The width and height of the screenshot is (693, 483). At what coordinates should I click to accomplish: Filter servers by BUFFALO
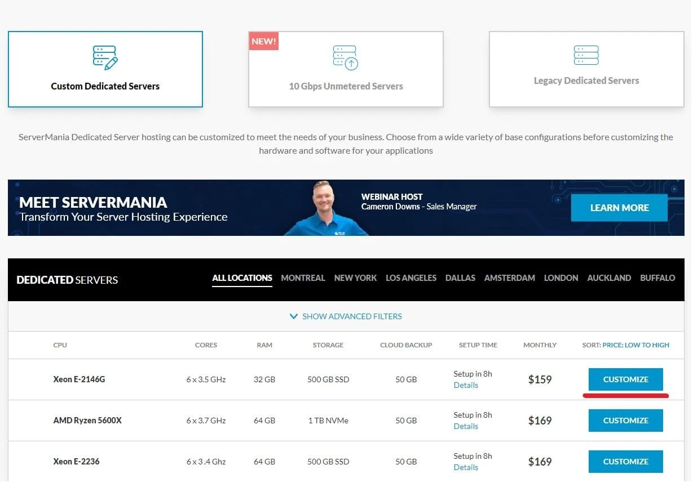point(657,278)
